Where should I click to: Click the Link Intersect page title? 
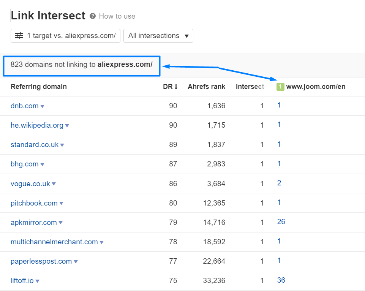48,16
